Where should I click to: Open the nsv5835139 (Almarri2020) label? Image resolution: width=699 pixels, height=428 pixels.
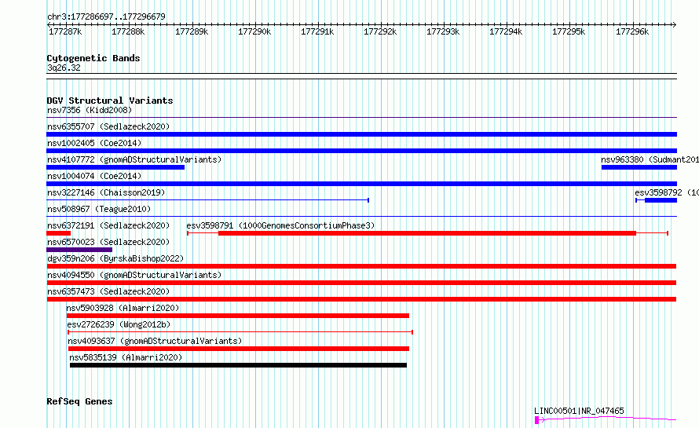(x=126, y=357)
